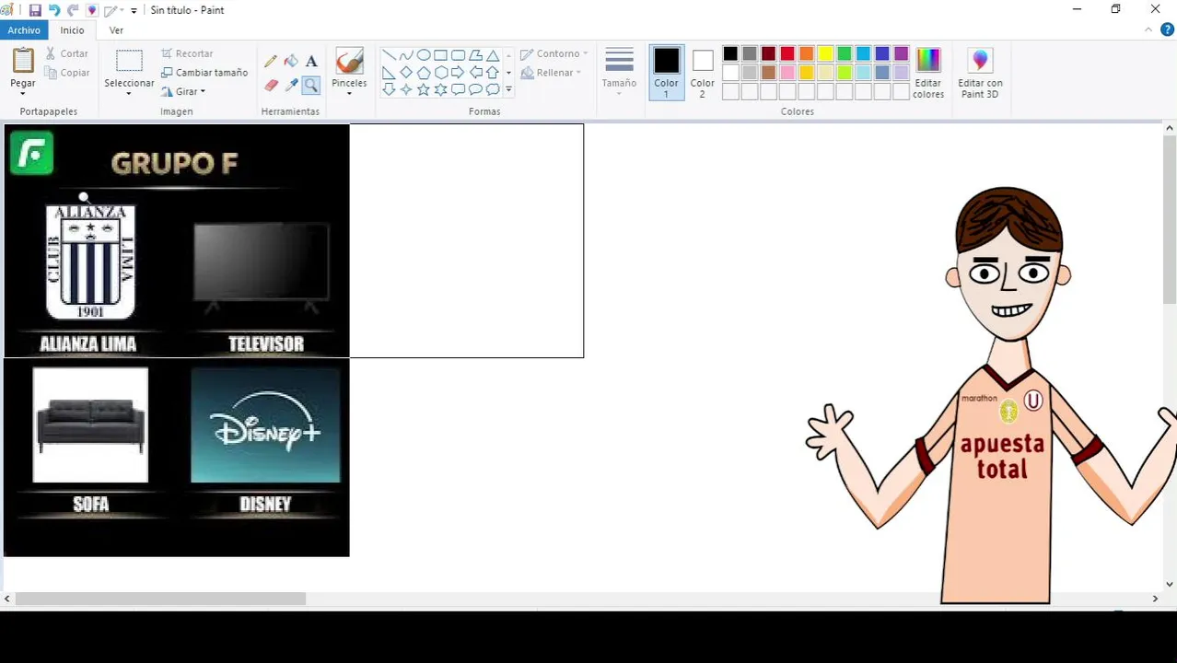Pick the purple color swatch
Image resolution: width=1177 pixels, height=663 pixels.
[902, 53]
